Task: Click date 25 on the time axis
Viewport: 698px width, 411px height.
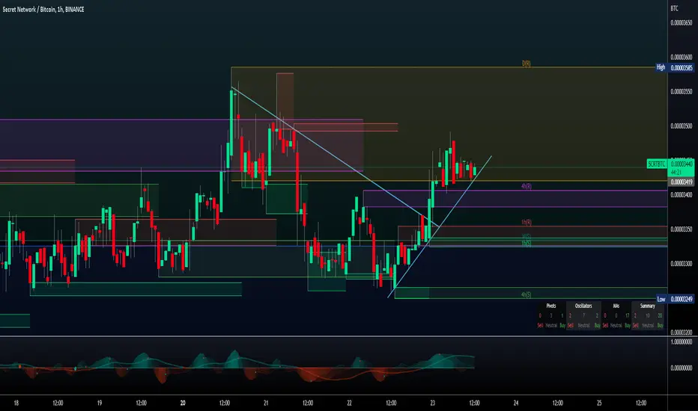Action: [599, 403]
